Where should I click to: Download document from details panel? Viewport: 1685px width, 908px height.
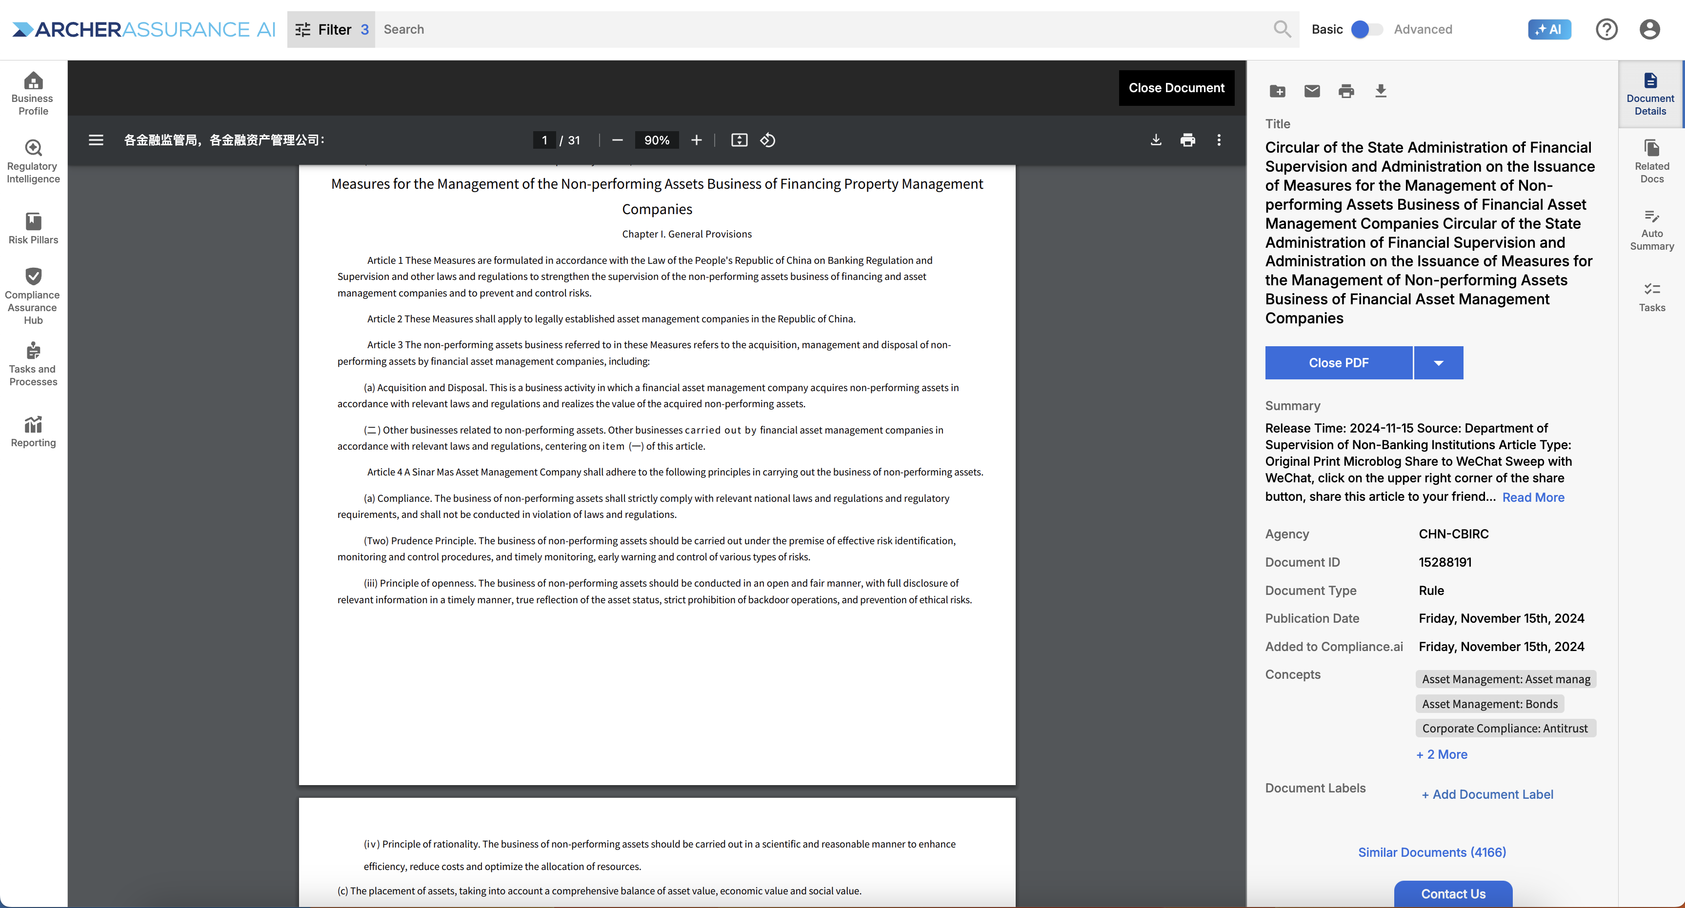[1380, 91]
